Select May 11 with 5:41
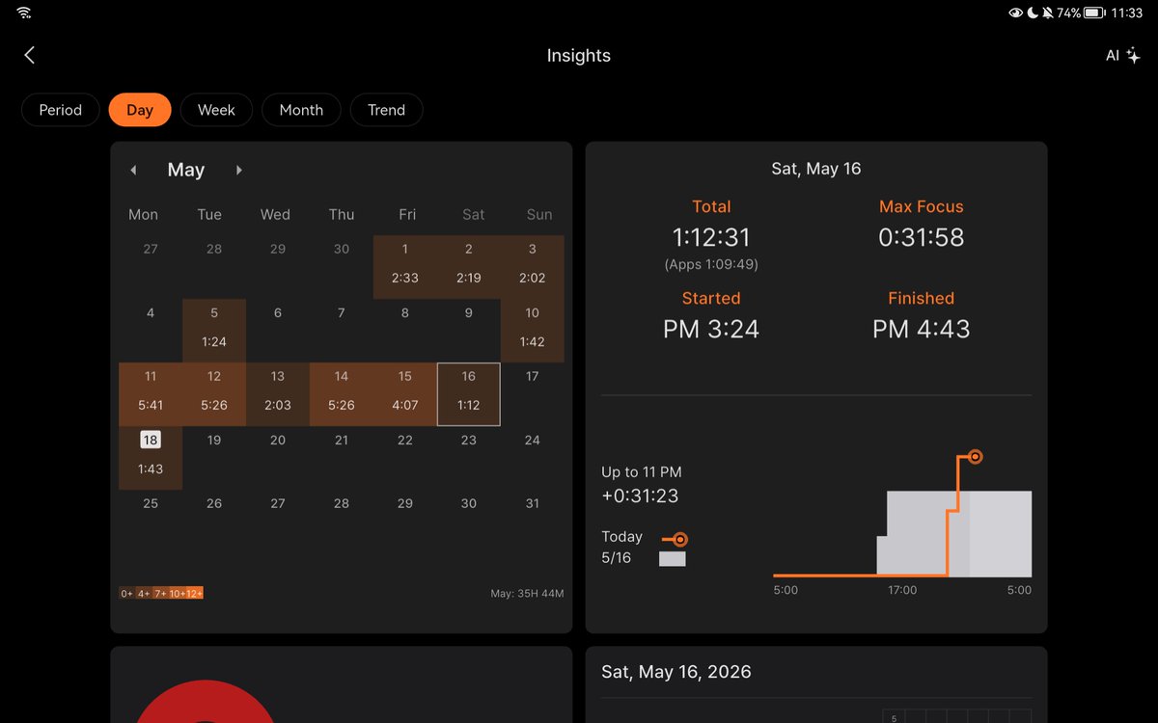This screenshot has width=1158, height=723. click(x=151, y=394)
